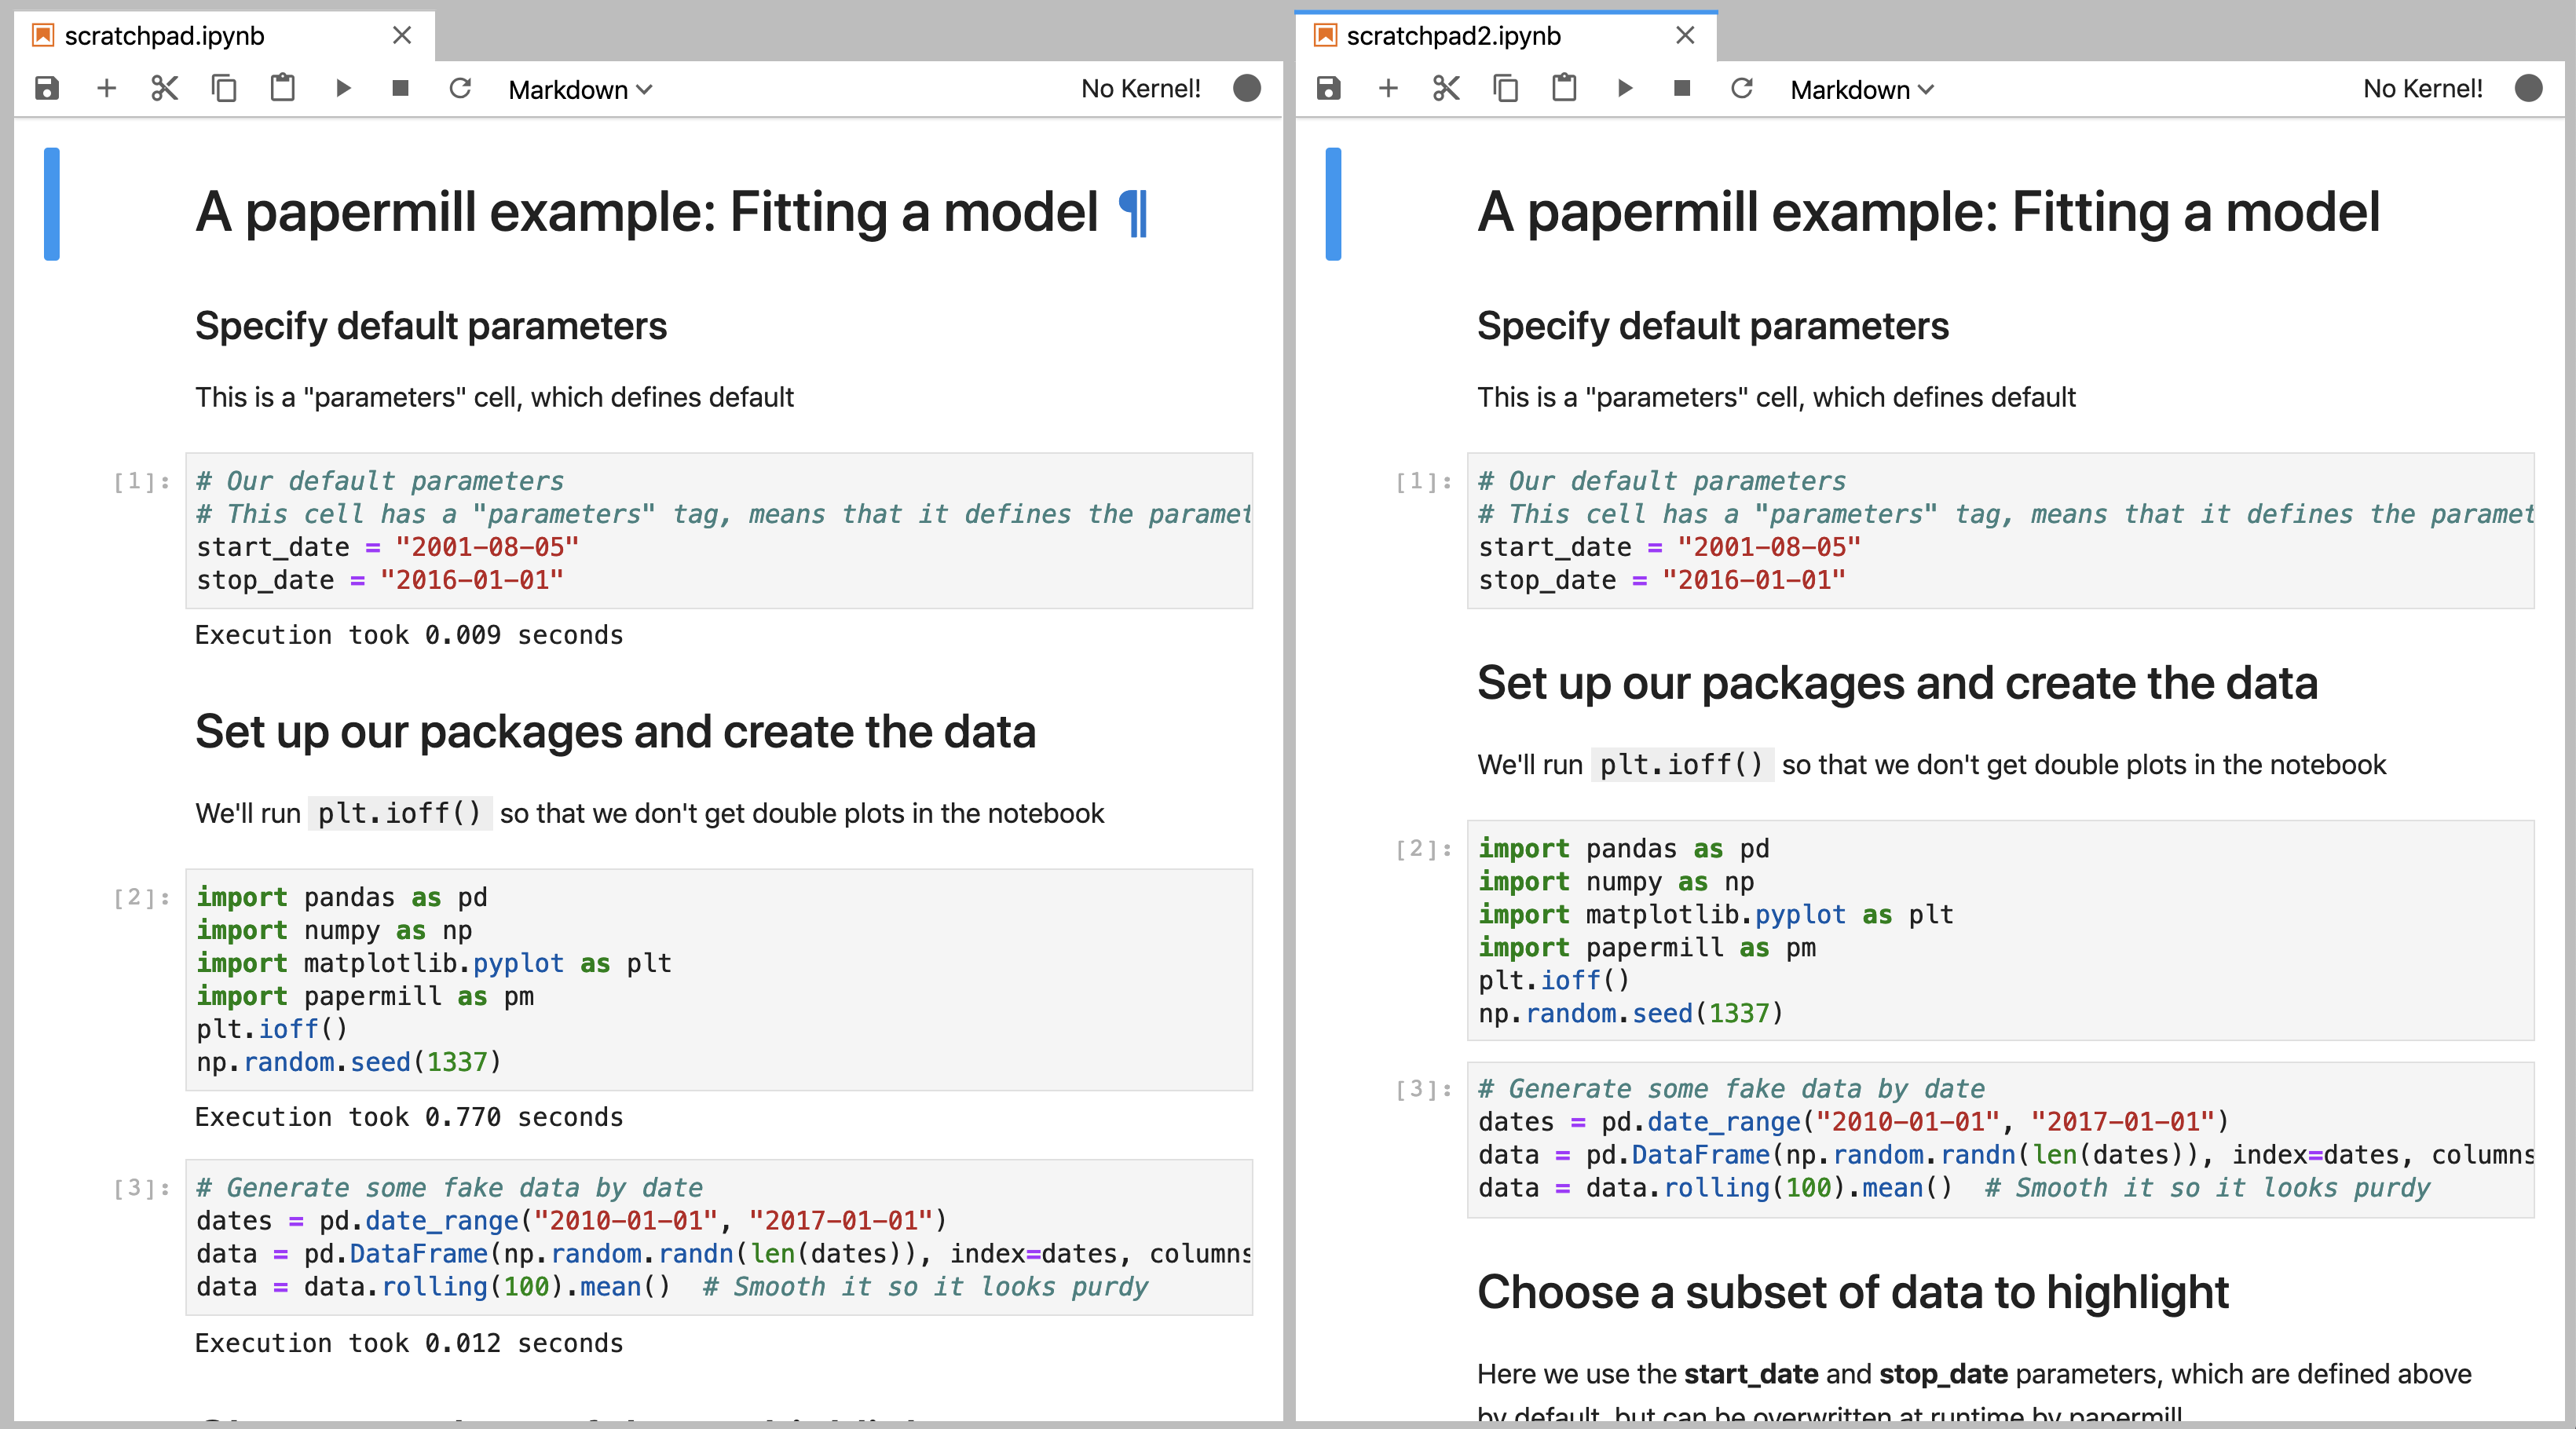Cut selected cell in left notebook

pos(165,88)
